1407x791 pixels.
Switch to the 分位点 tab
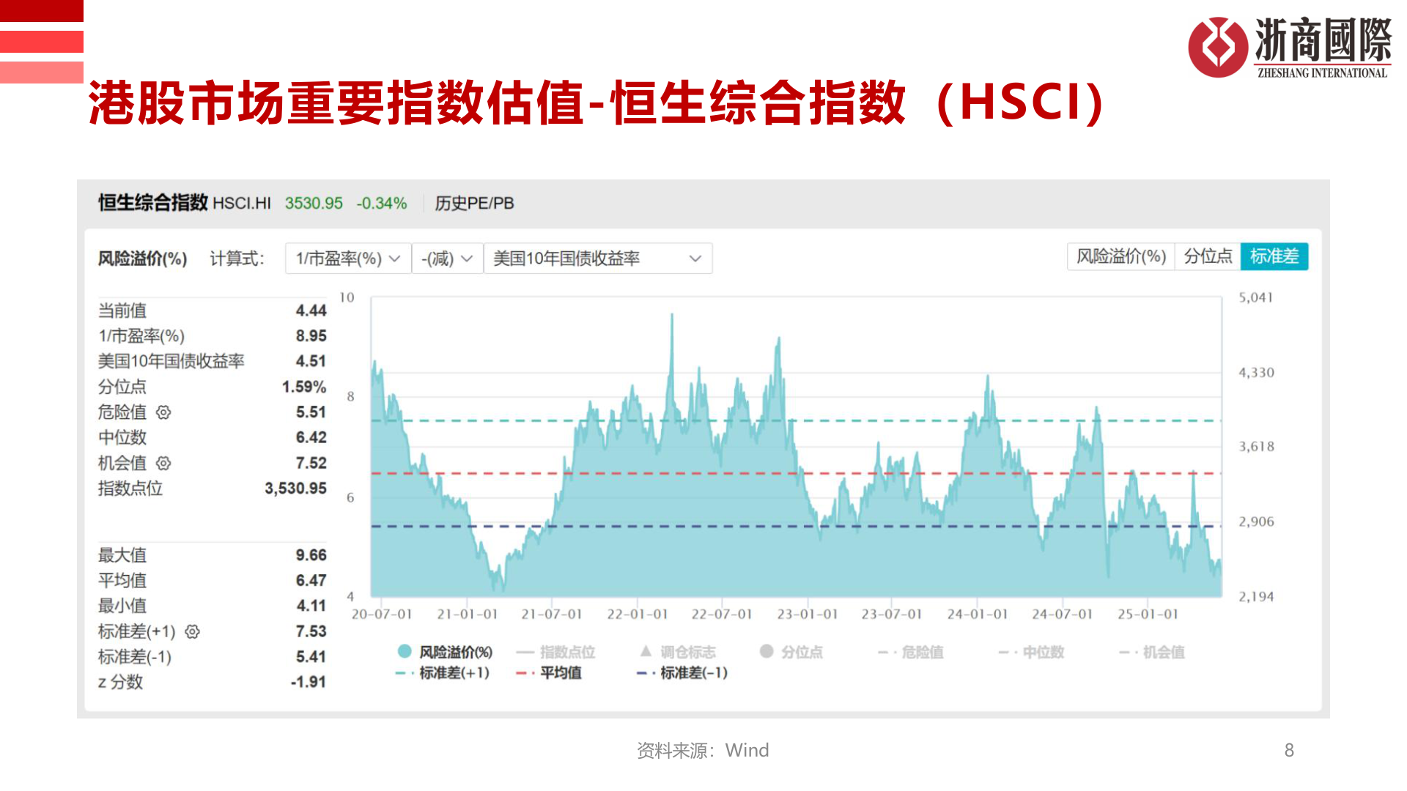1208,257
